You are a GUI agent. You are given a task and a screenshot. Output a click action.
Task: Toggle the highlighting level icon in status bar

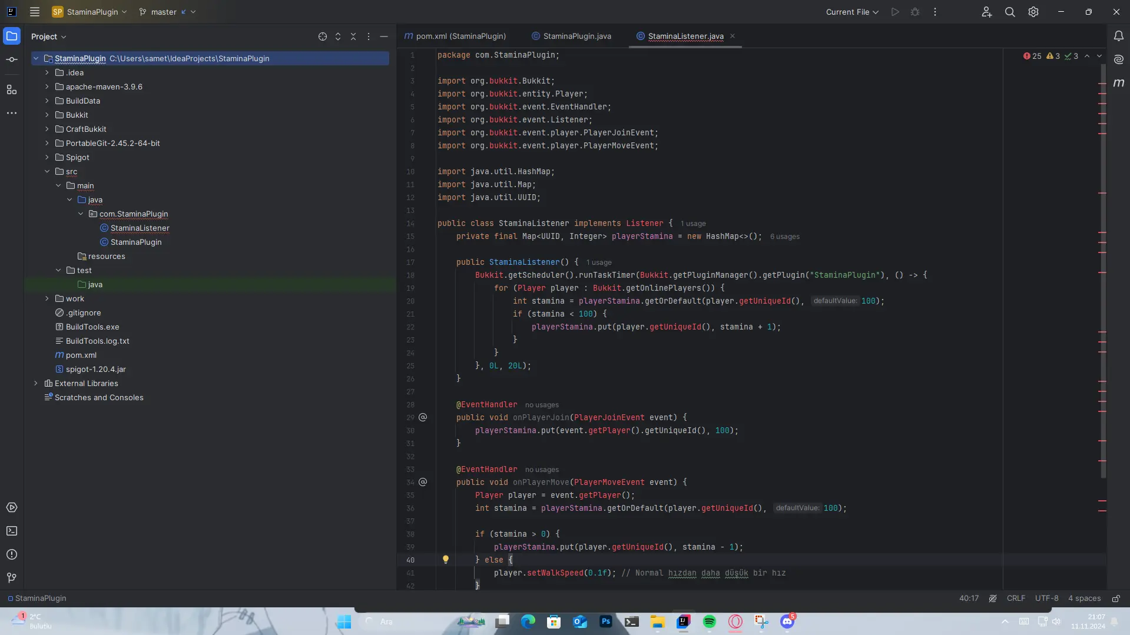[993, 599]
